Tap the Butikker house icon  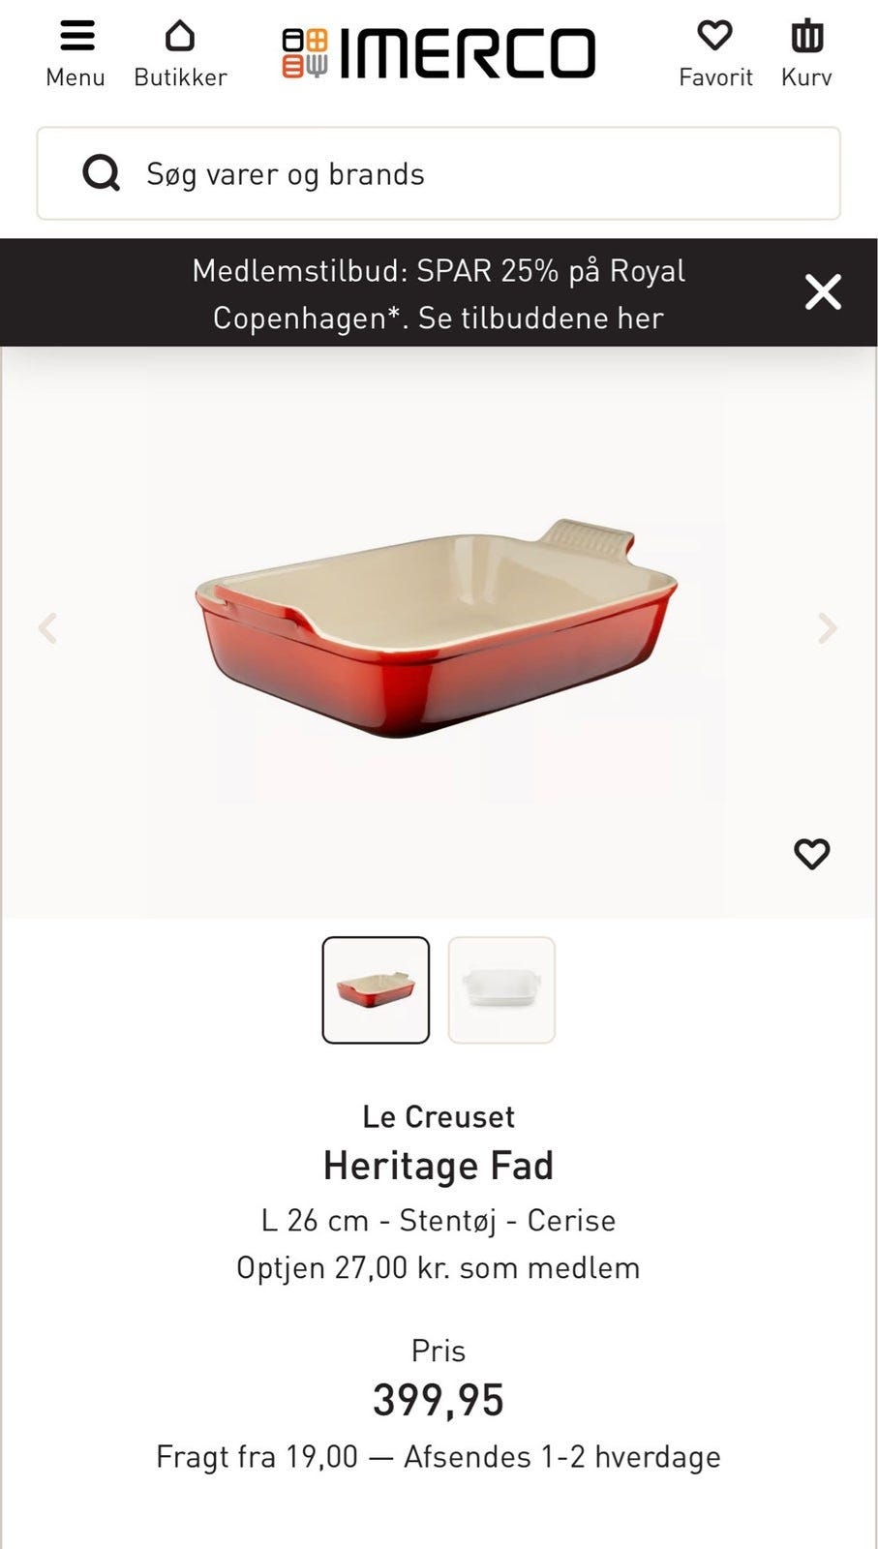pos(180,36)
